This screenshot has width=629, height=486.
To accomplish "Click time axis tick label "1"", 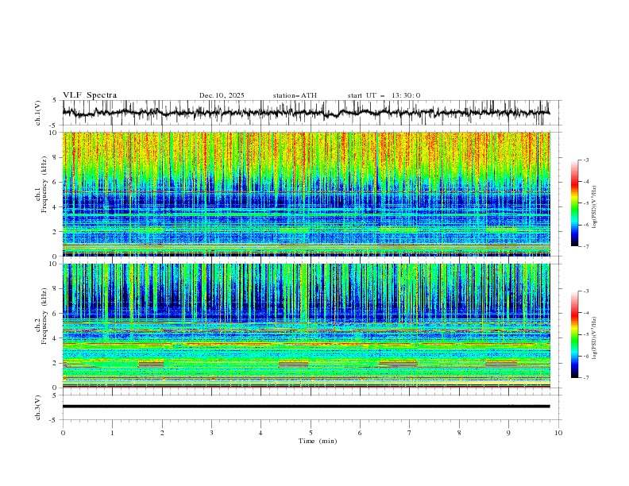I will (113, 433).
